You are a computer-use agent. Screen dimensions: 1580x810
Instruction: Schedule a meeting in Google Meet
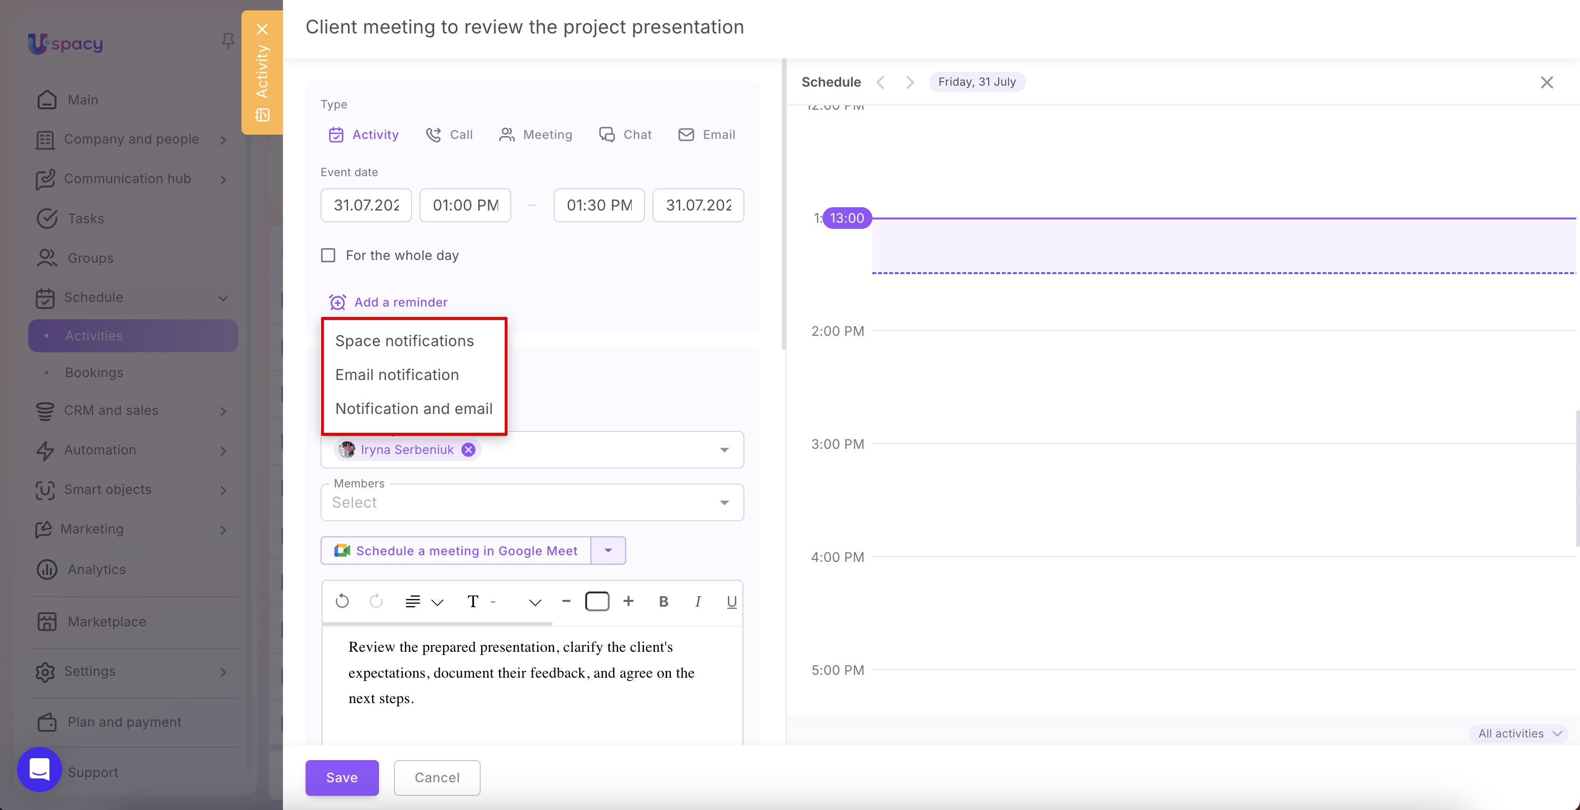[x=456, y=551]
